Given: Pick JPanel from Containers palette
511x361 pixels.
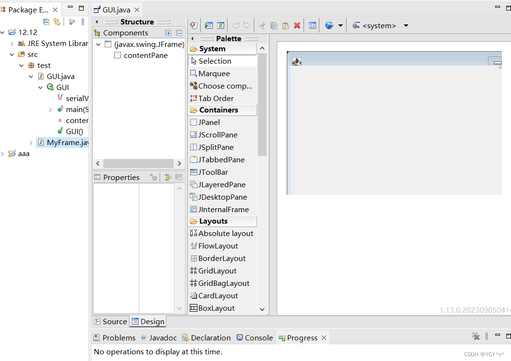Looking at the screenshot, I should 223,123.
